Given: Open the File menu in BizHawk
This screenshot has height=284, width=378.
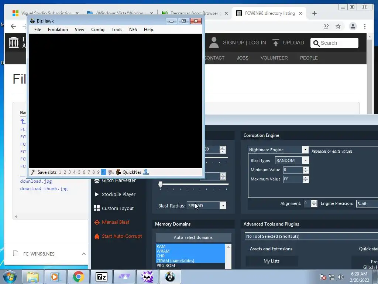Looking at the screenshot, I should (38, 30).
